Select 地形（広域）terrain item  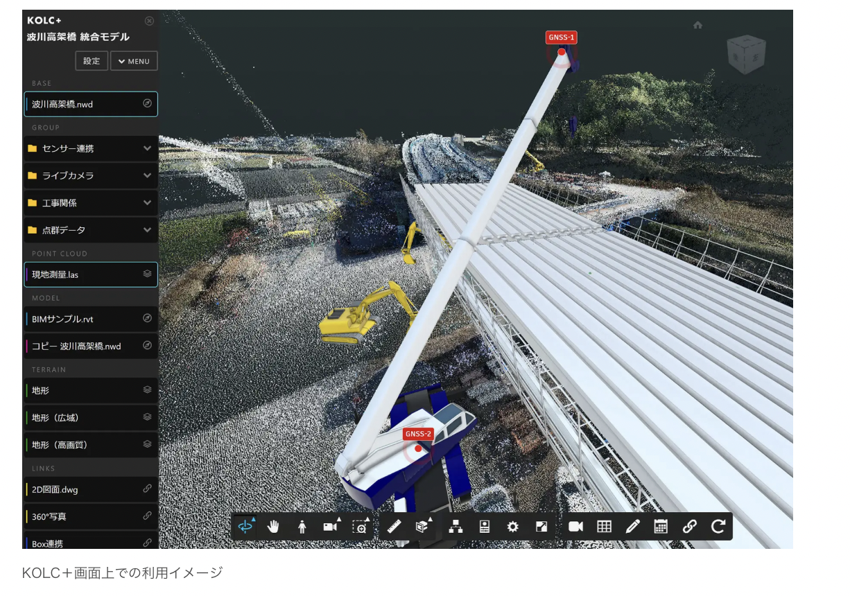tap(91, 417)
